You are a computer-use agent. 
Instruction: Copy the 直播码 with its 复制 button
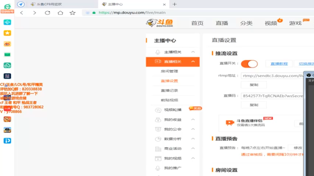click(x=254, y=105)
